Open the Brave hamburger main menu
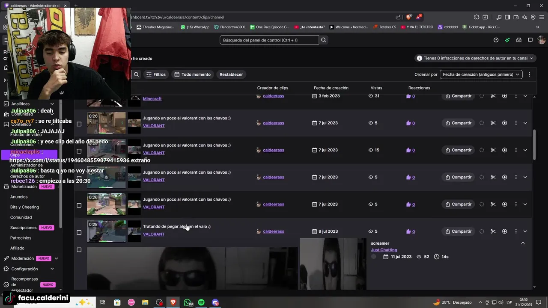 [542, 17]
